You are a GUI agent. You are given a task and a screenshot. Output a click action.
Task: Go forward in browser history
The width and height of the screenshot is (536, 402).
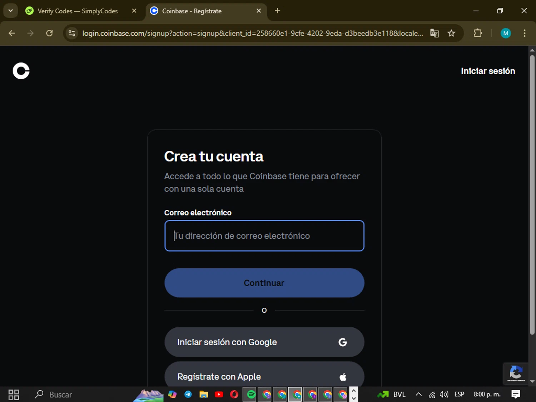coord(30,33)
